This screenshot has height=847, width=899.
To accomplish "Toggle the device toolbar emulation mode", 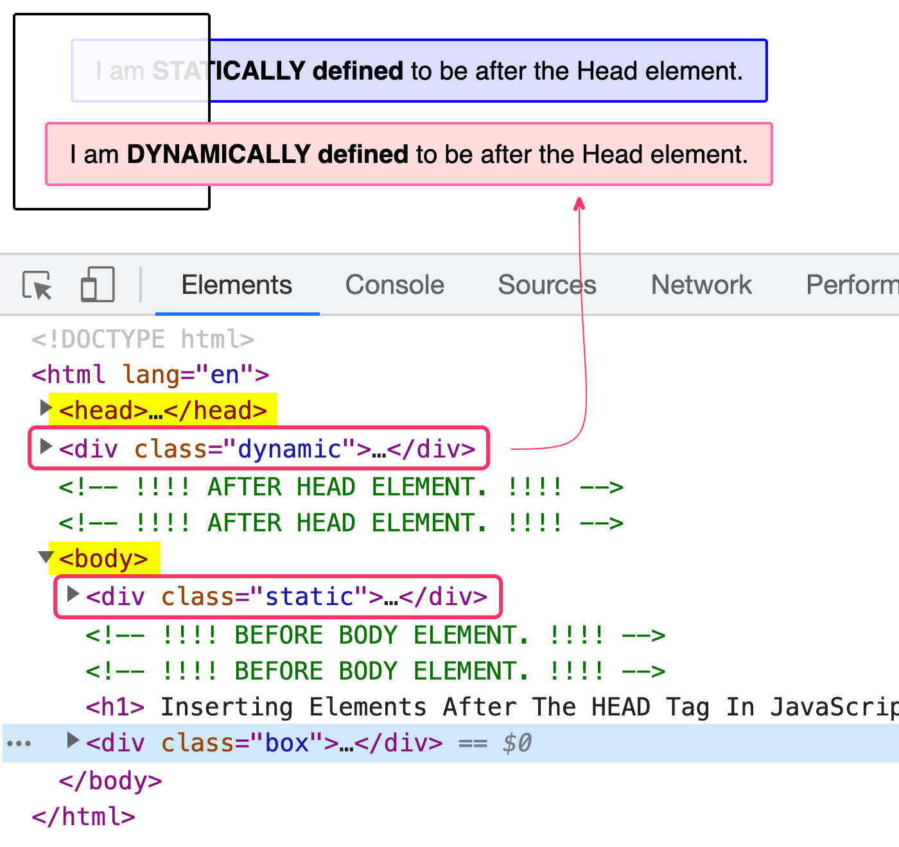I will click(96, 285).
